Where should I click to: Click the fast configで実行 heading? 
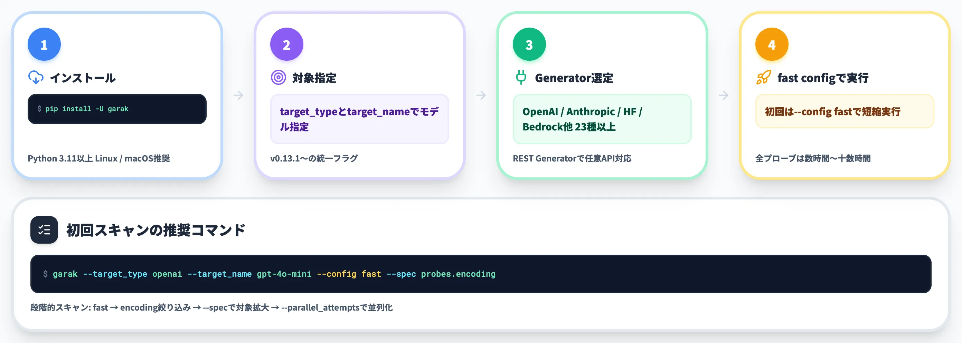[x=823, y=78]
